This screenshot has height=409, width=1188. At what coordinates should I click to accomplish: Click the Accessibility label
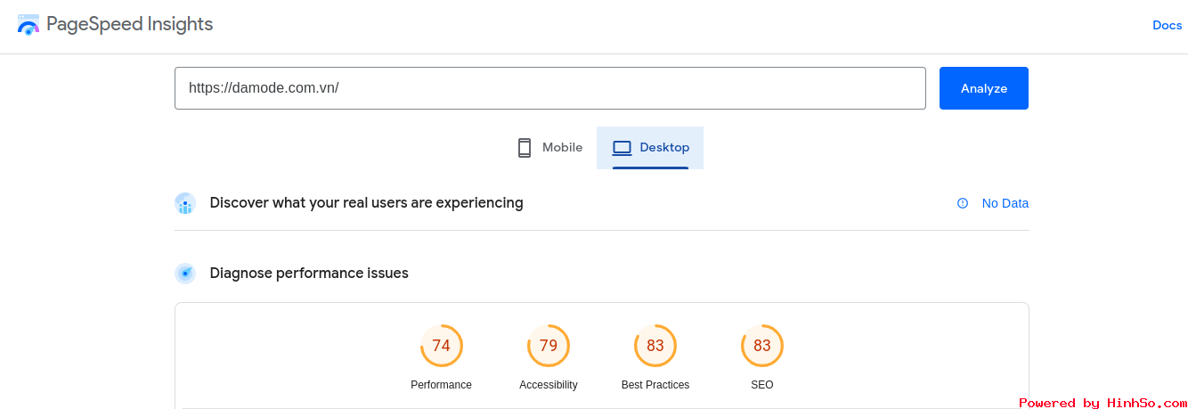(x=549, y=385)
